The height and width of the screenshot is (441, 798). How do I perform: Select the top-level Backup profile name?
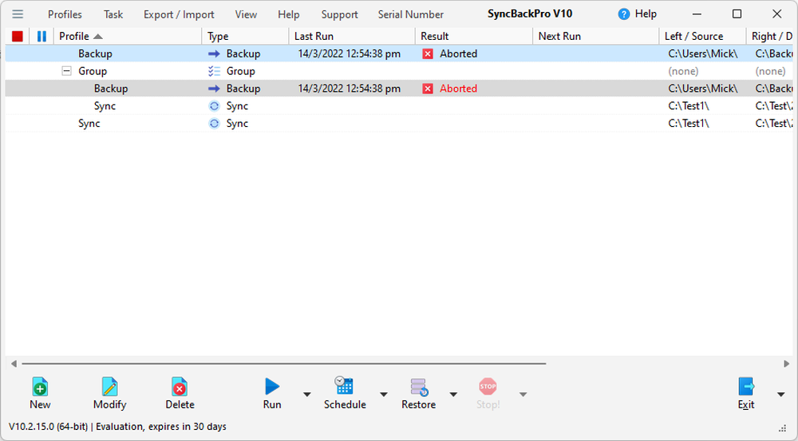pos(95,54)
